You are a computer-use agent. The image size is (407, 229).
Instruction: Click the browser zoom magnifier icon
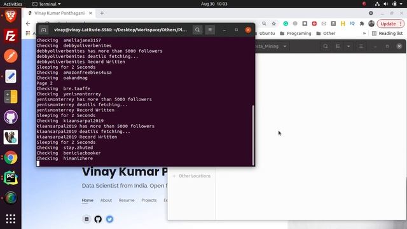[x=264, y=24]
